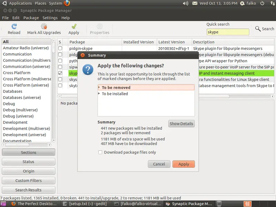The height and width of the screenshot is (207, 276).
Task: Sort by Latest Version column header
Action: coord(174,42)
